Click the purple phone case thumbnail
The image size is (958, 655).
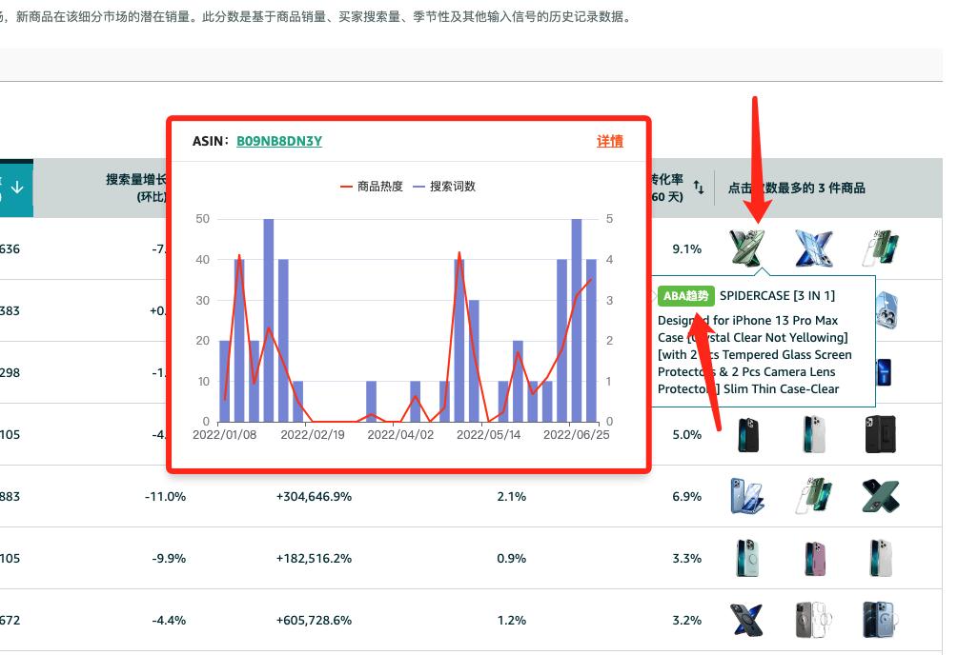(813, 558)
